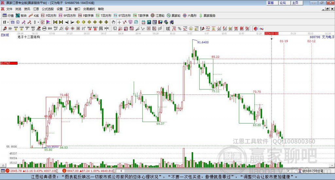Click the 主页 homepage button

click(x=296, y=3)
